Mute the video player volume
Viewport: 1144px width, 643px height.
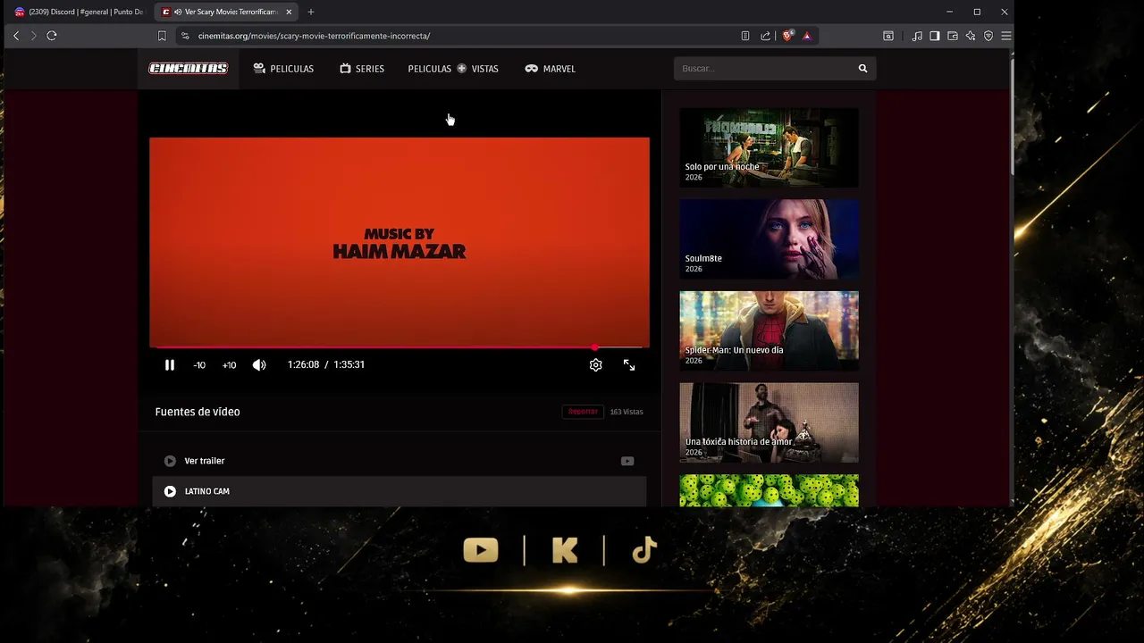click(259, 364)
